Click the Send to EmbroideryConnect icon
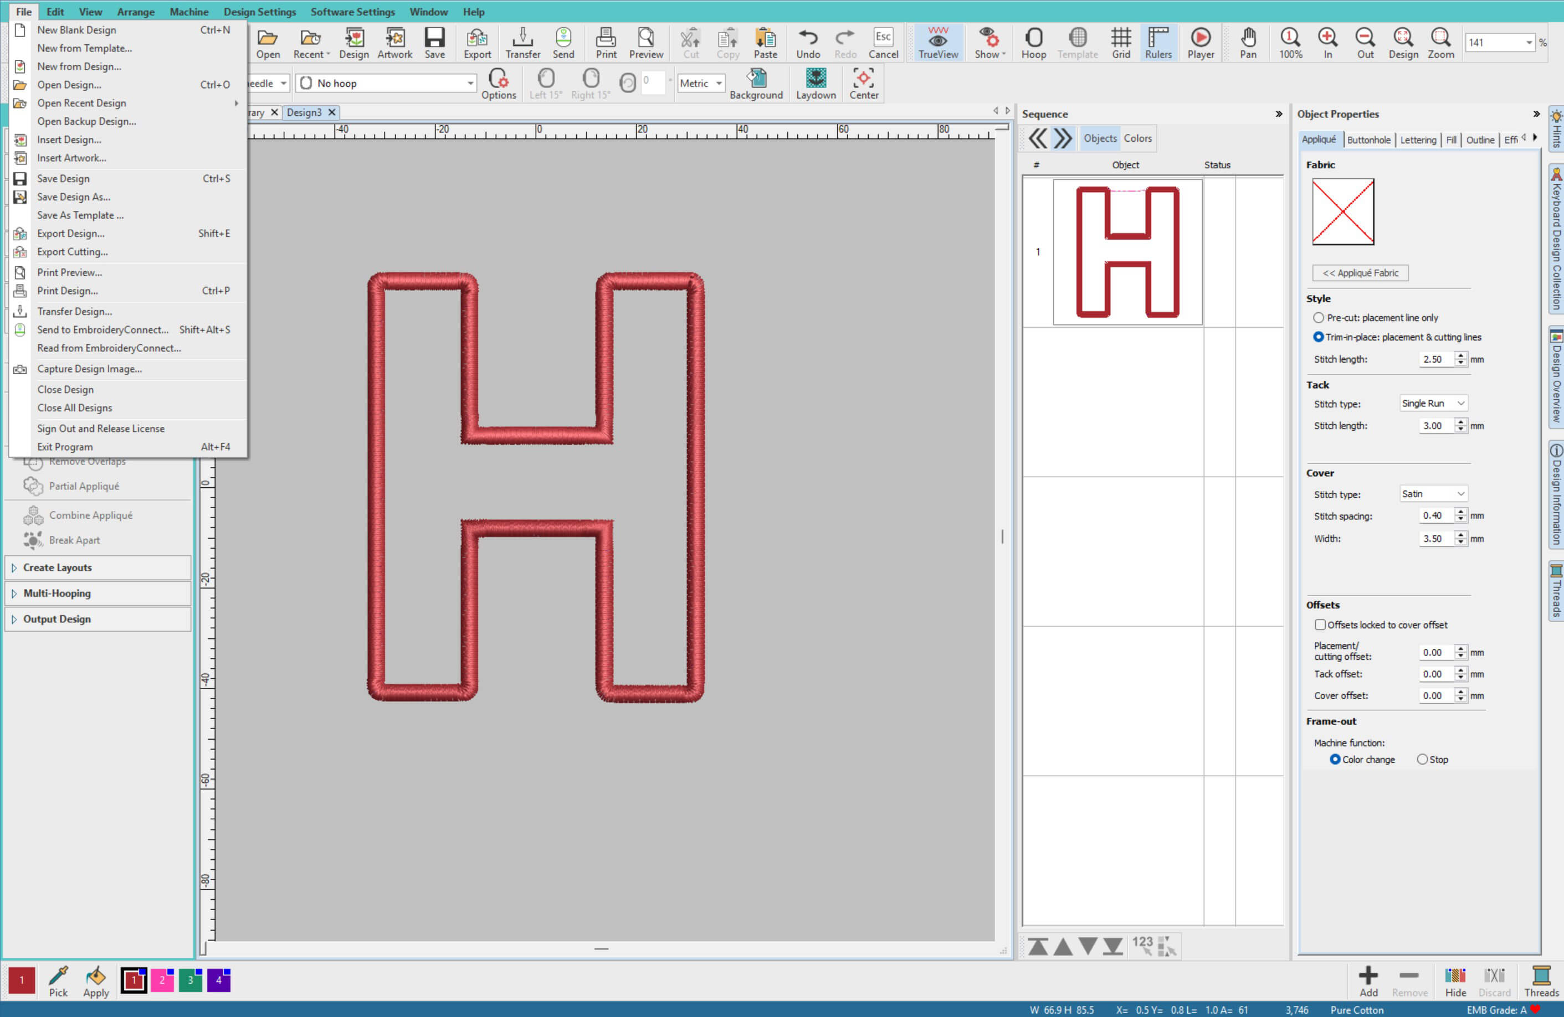This screenshot has width=1564, height=1017. tap(563, 43)
